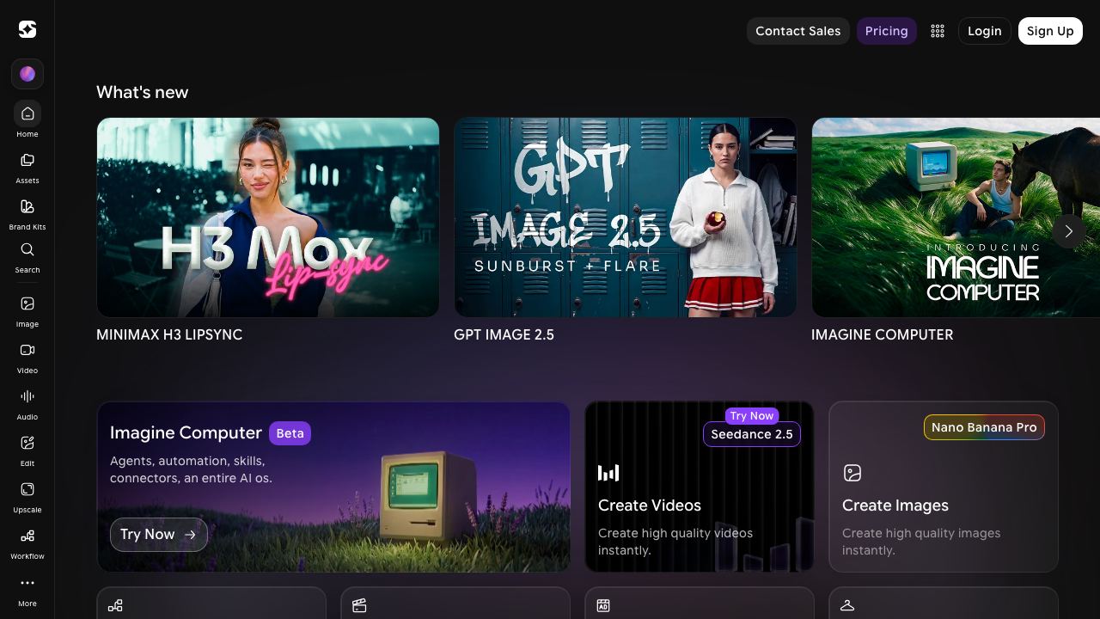
Task: Click the AD icon on bottom card
Action: (603, 606)
